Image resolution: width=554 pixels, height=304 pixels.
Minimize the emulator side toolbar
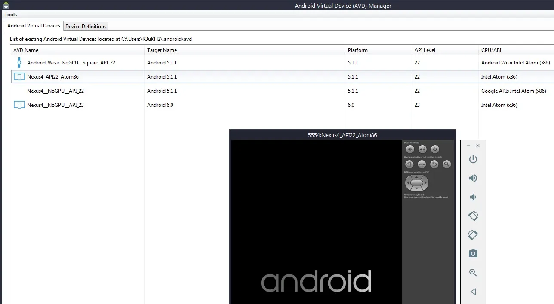[x=468, y=146]
